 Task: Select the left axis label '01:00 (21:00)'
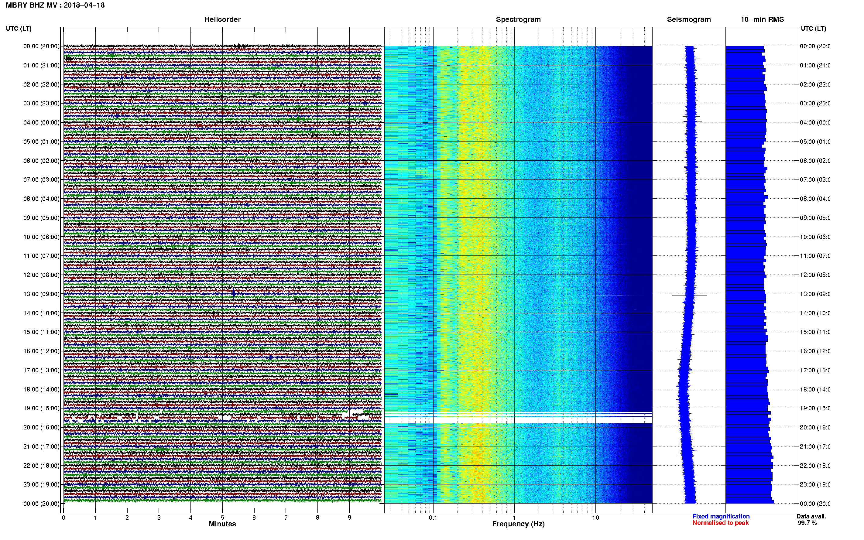click(x=41, y=65)
